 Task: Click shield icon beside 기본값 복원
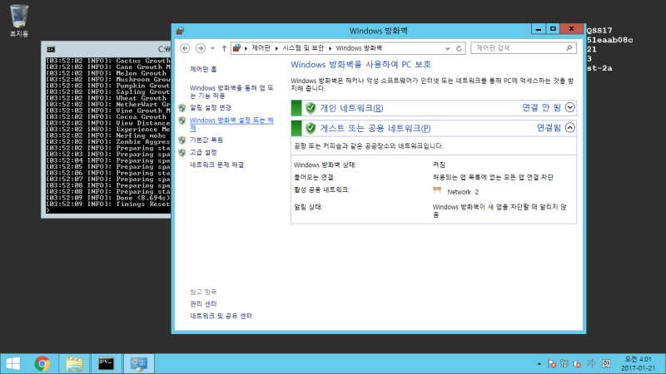tap(182, 140)
